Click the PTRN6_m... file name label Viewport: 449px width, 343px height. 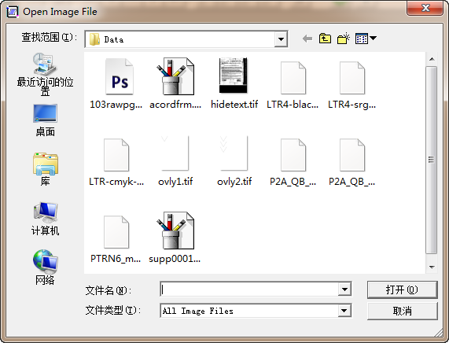116,259
